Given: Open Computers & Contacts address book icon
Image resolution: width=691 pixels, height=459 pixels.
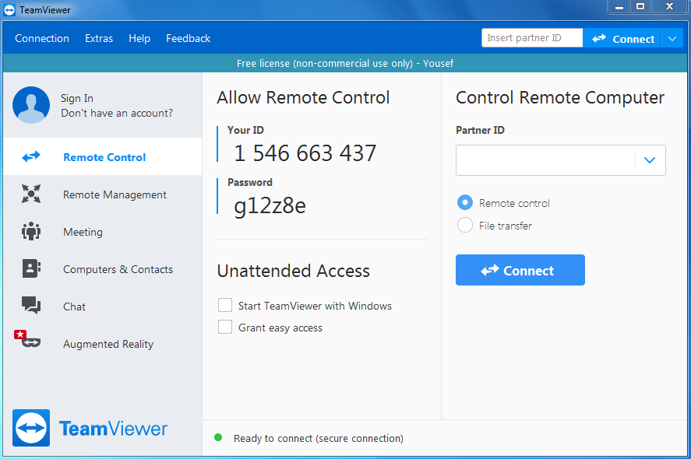Looking at the screenshot, I should [x=31, y=269].
